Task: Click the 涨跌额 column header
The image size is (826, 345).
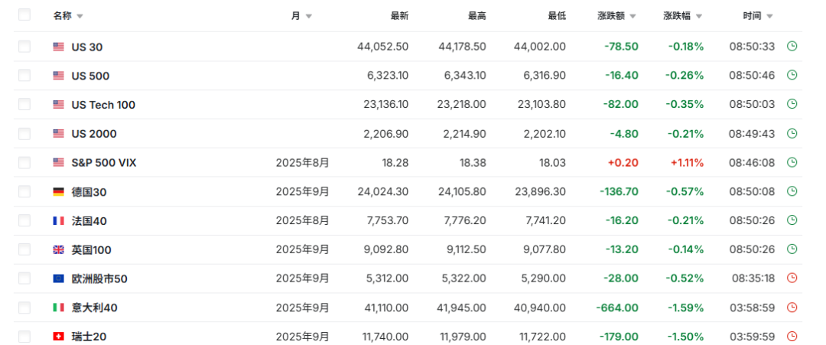Action: [612, 16]
